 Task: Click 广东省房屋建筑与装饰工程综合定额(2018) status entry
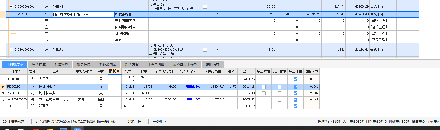[x=76, y=122]
